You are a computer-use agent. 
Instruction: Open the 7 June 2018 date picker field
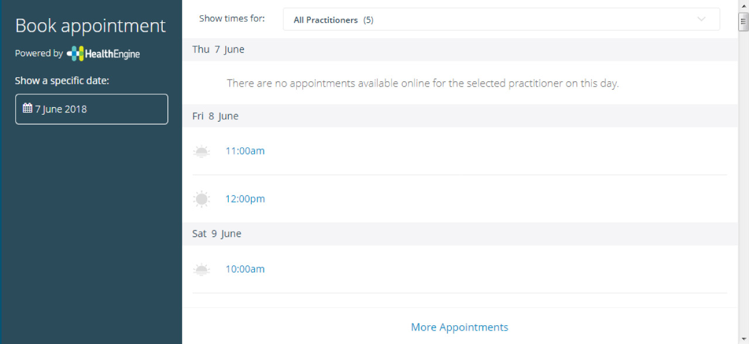point(91,109)
